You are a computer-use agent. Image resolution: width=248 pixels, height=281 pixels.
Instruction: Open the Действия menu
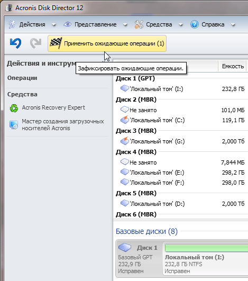[32, 24]
